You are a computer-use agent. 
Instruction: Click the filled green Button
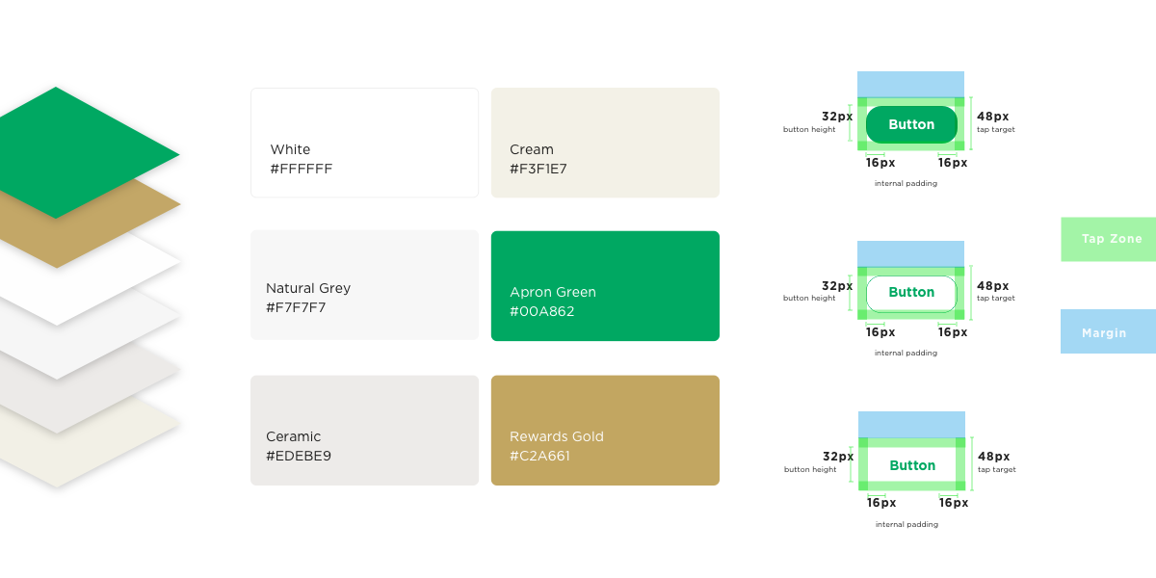pyautogui.click(x=911, y=124)
